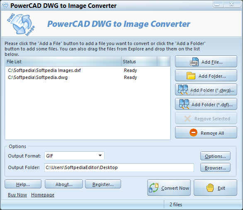Add a folder of *.dxf files
This screenshot has height=210, width=243.
[206, 104]
